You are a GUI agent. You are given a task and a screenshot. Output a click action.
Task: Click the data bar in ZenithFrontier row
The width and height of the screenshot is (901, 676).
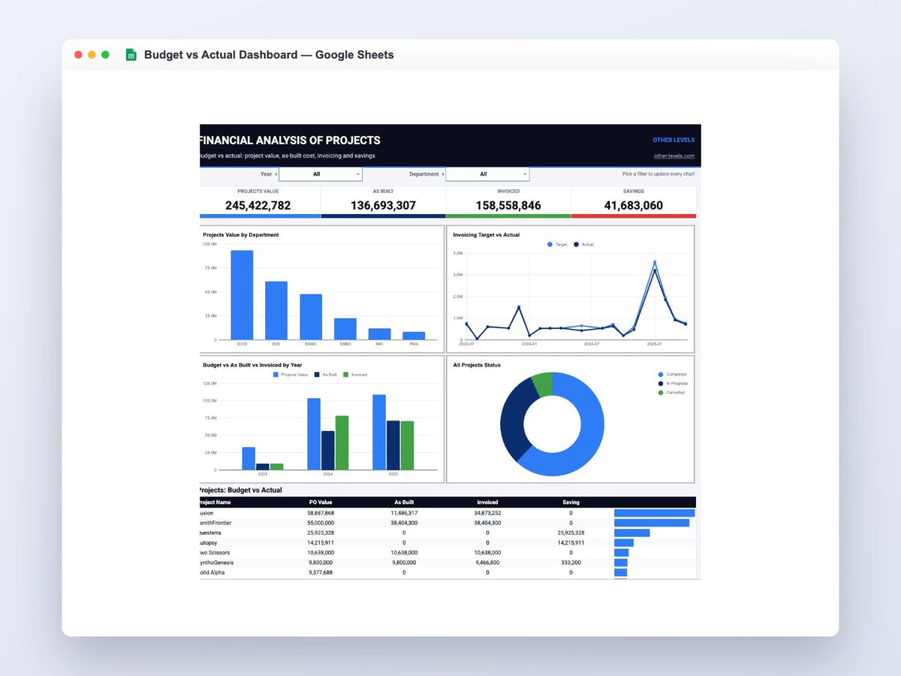(x=652, y=523)
